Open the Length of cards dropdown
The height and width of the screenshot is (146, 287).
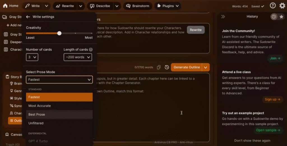[x=78, y=57]
